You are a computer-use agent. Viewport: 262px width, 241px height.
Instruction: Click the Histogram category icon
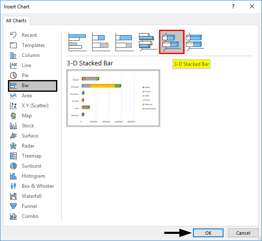(x=13, y=176)
